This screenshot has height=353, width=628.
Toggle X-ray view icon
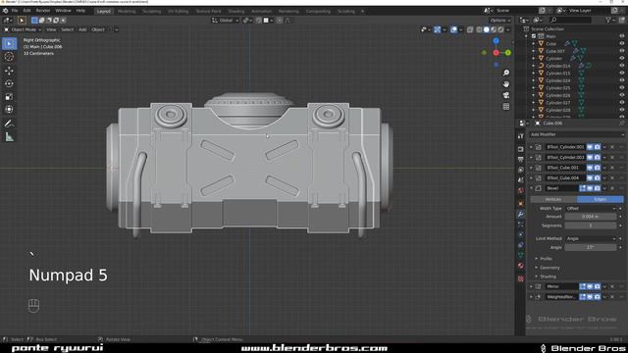pos(470,29)
